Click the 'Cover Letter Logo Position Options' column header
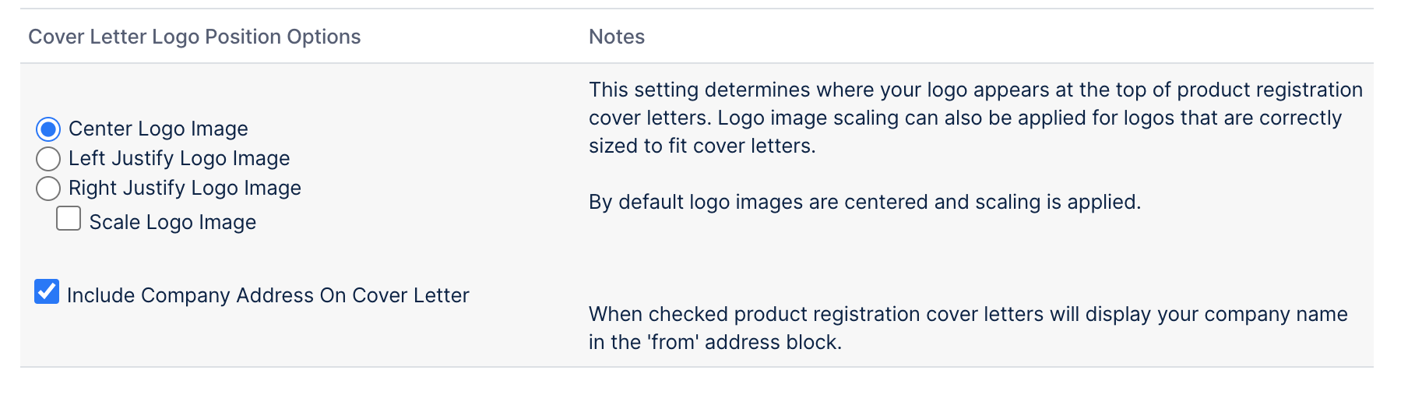1408x402 pixels. coord(194,37)
